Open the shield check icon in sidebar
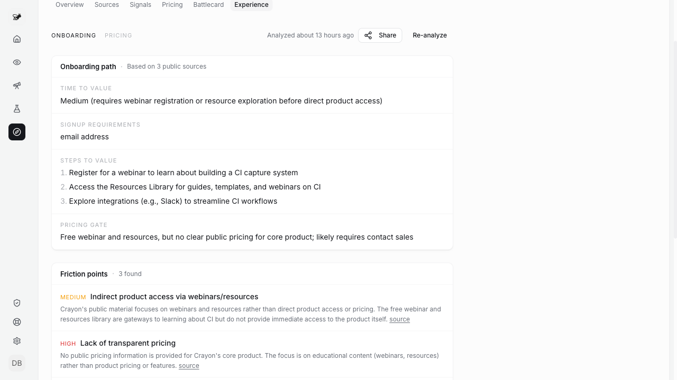The width and height of the screenshot is (677, 380). 17,303
